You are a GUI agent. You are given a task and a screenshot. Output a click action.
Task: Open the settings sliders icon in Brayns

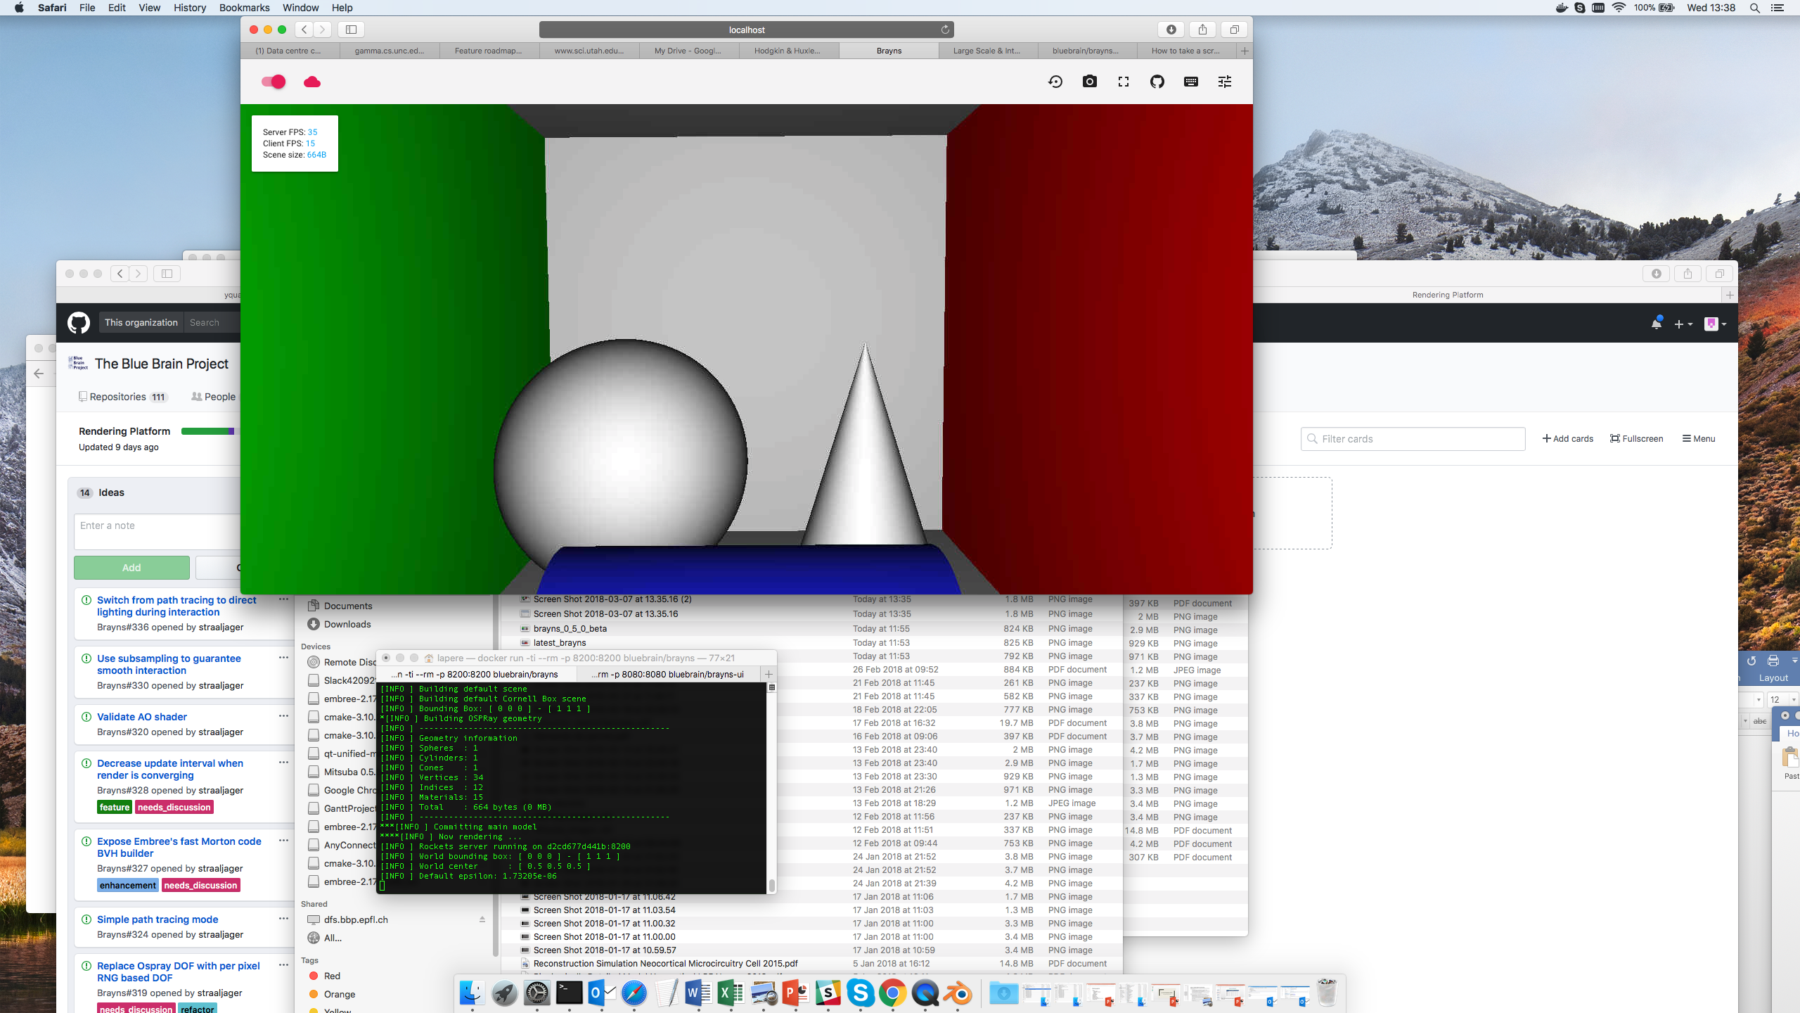[1225, 82]
